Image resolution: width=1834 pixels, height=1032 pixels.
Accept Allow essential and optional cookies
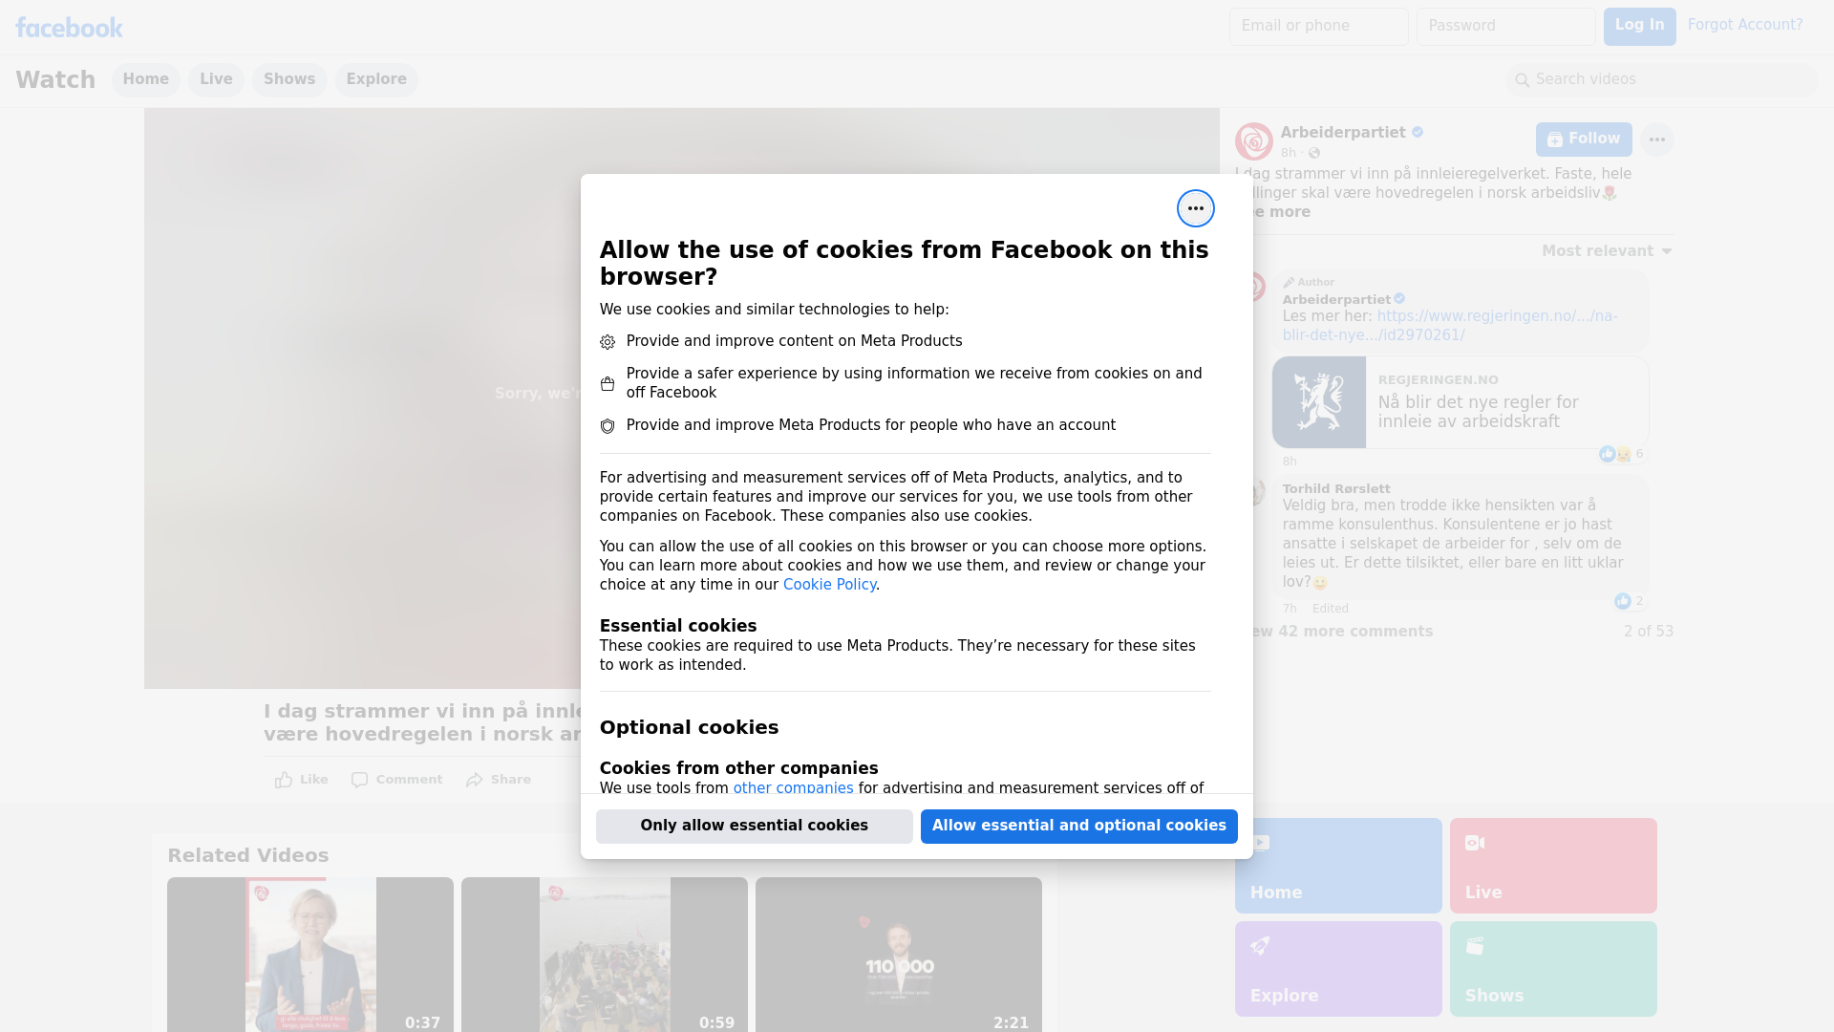pos(1079,827)
